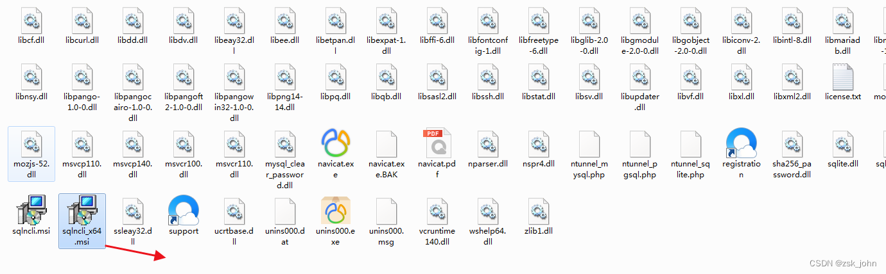This screenshot has width=886, height=274.
Task: Select the nspr4.dll file icon
Action: click(x=539, y=143)
